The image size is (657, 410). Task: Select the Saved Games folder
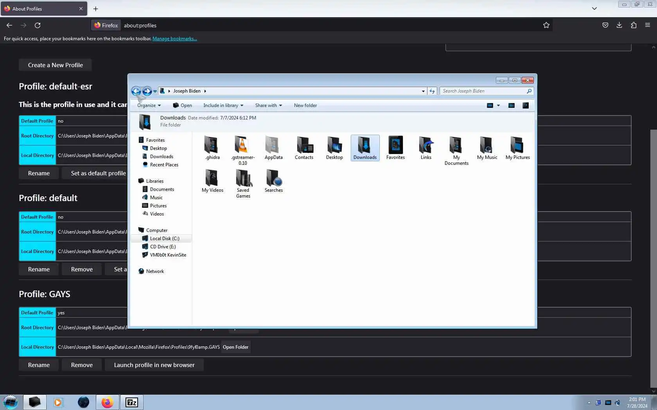[243, 184]
